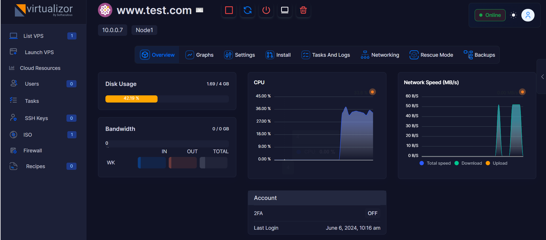The height and width of the screenshot is (240, 546).
Task: Click the www.test.com hostname
Action: point(154,11)
